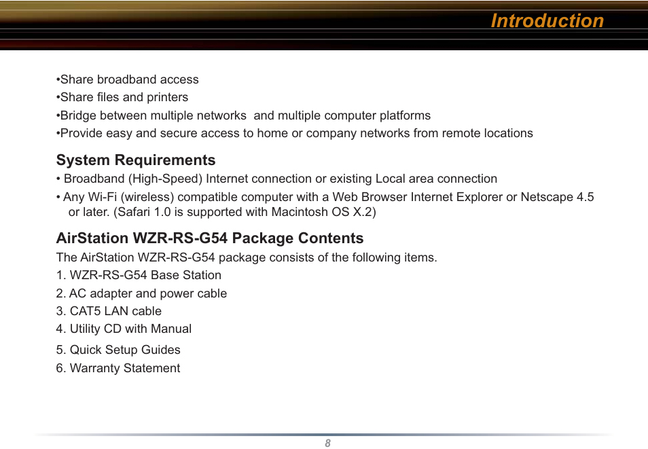Click the 'Provide easy and secure access' line
Viewport: 648px width, 449px height.
295,133
